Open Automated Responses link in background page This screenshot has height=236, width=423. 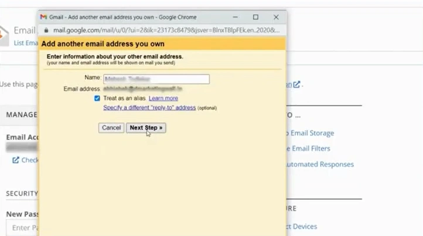[320, 164]
